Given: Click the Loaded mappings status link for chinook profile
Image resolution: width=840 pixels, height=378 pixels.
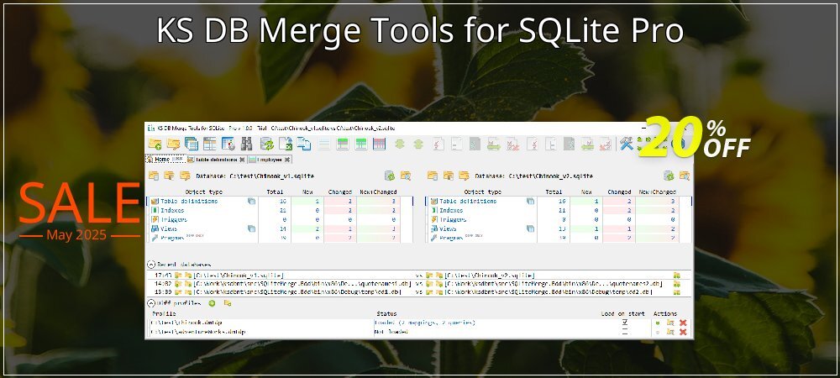Looking at the screenshot, I should pos(425,323).
